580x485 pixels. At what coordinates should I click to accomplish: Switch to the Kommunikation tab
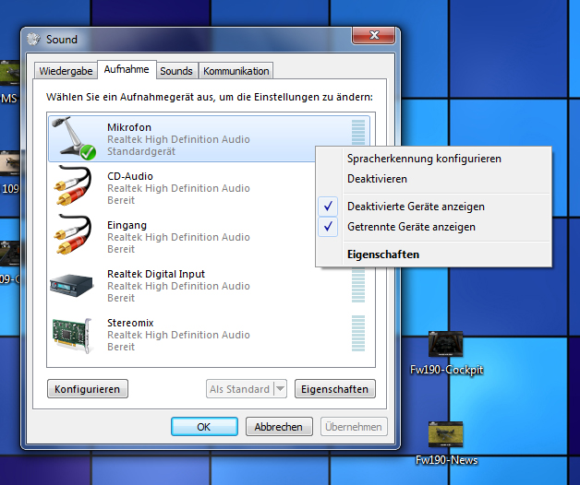[236, 71]
